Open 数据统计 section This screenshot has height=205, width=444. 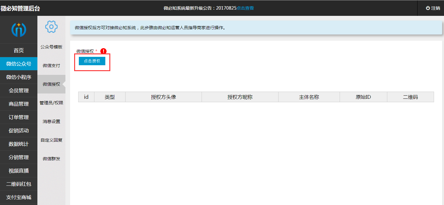[19, 144]
